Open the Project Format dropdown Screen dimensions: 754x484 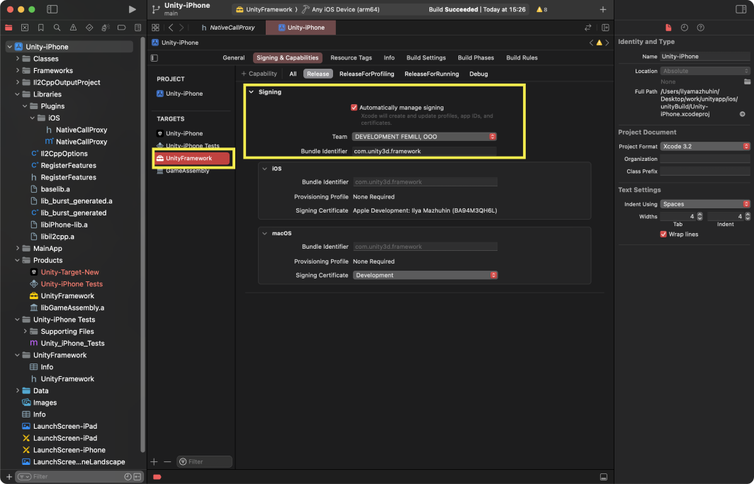704,146
